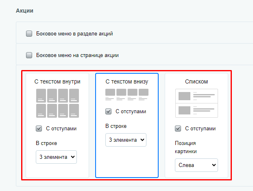The image size is (253, 191).
Task: Uncheck 'С отступами' in the 'Списком' card
Action: click(178, 129)
